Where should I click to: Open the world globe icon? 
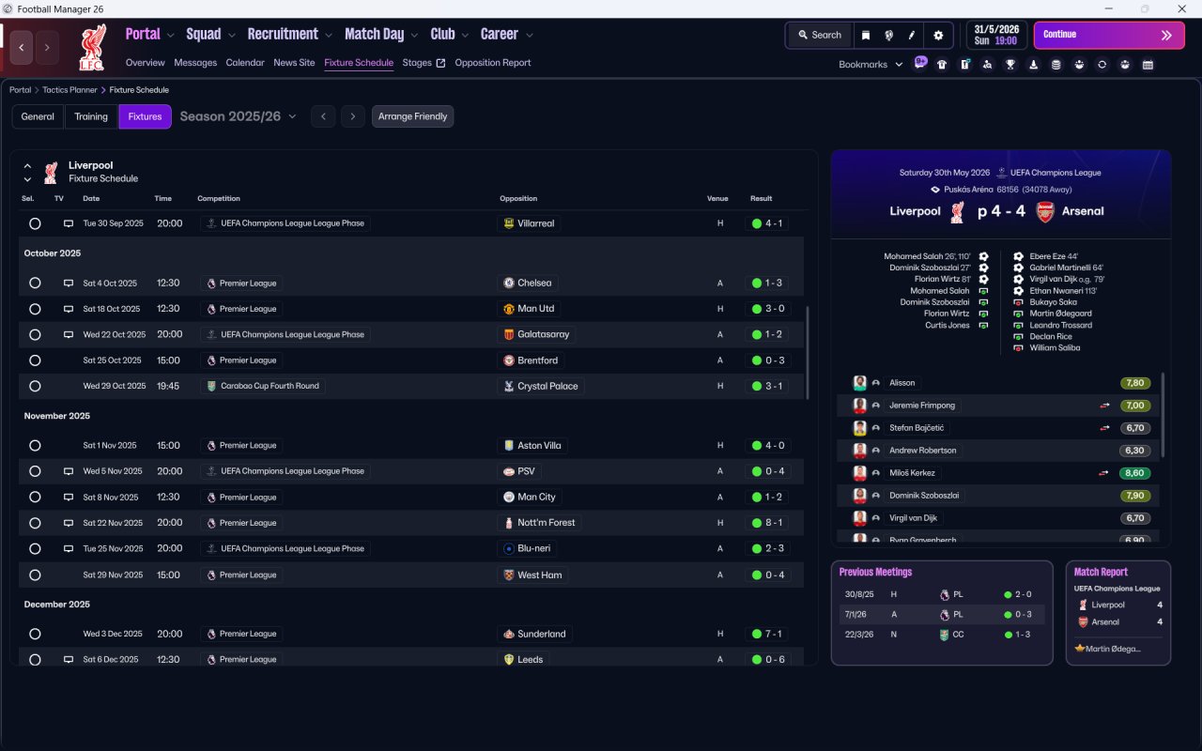click(888, 35)
